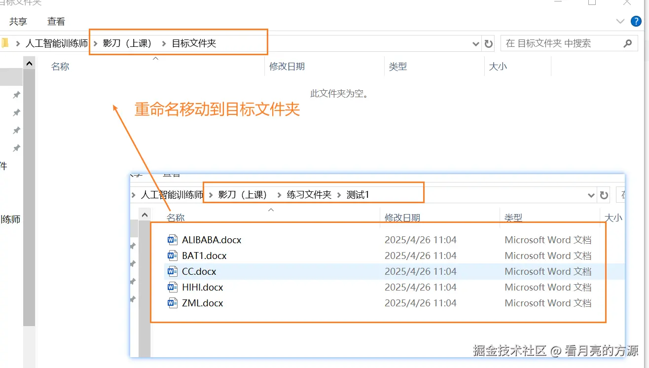
Task: Select 测试1 breadcrumb in lower window
Action: point(358,195)
